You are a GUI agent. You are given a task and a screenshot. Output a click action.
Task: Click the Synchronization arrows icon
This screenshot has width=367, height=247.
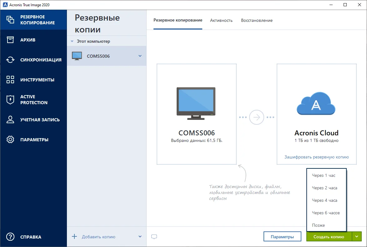click(x=10, y=60)
